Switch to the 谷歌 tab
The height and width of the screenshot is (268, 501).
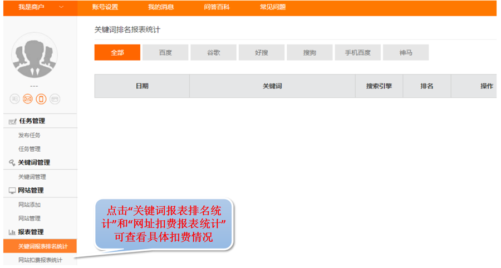pyautogui.click(x=213, y=52)
